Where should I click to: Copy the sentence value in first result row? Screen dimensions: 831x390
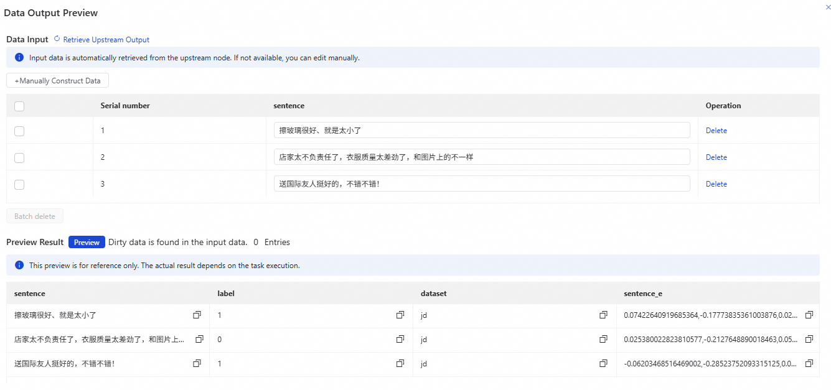[197, 315]
